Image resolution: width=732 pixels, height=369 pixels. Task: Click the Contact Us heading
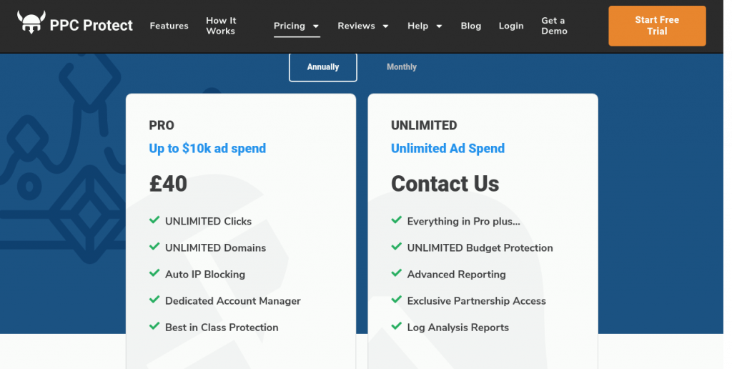445,184
